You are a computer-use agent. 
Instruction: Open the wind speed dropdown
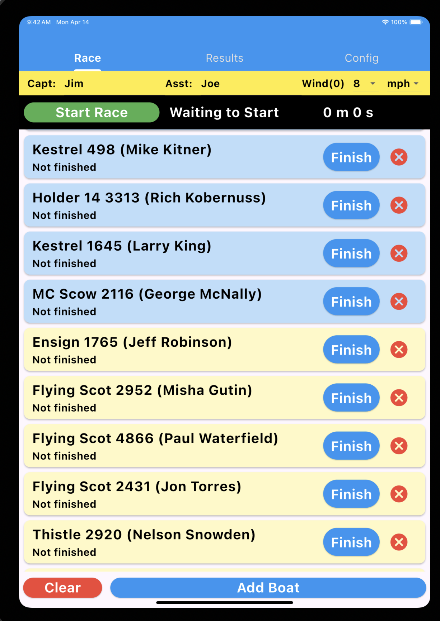coord(365,84)
